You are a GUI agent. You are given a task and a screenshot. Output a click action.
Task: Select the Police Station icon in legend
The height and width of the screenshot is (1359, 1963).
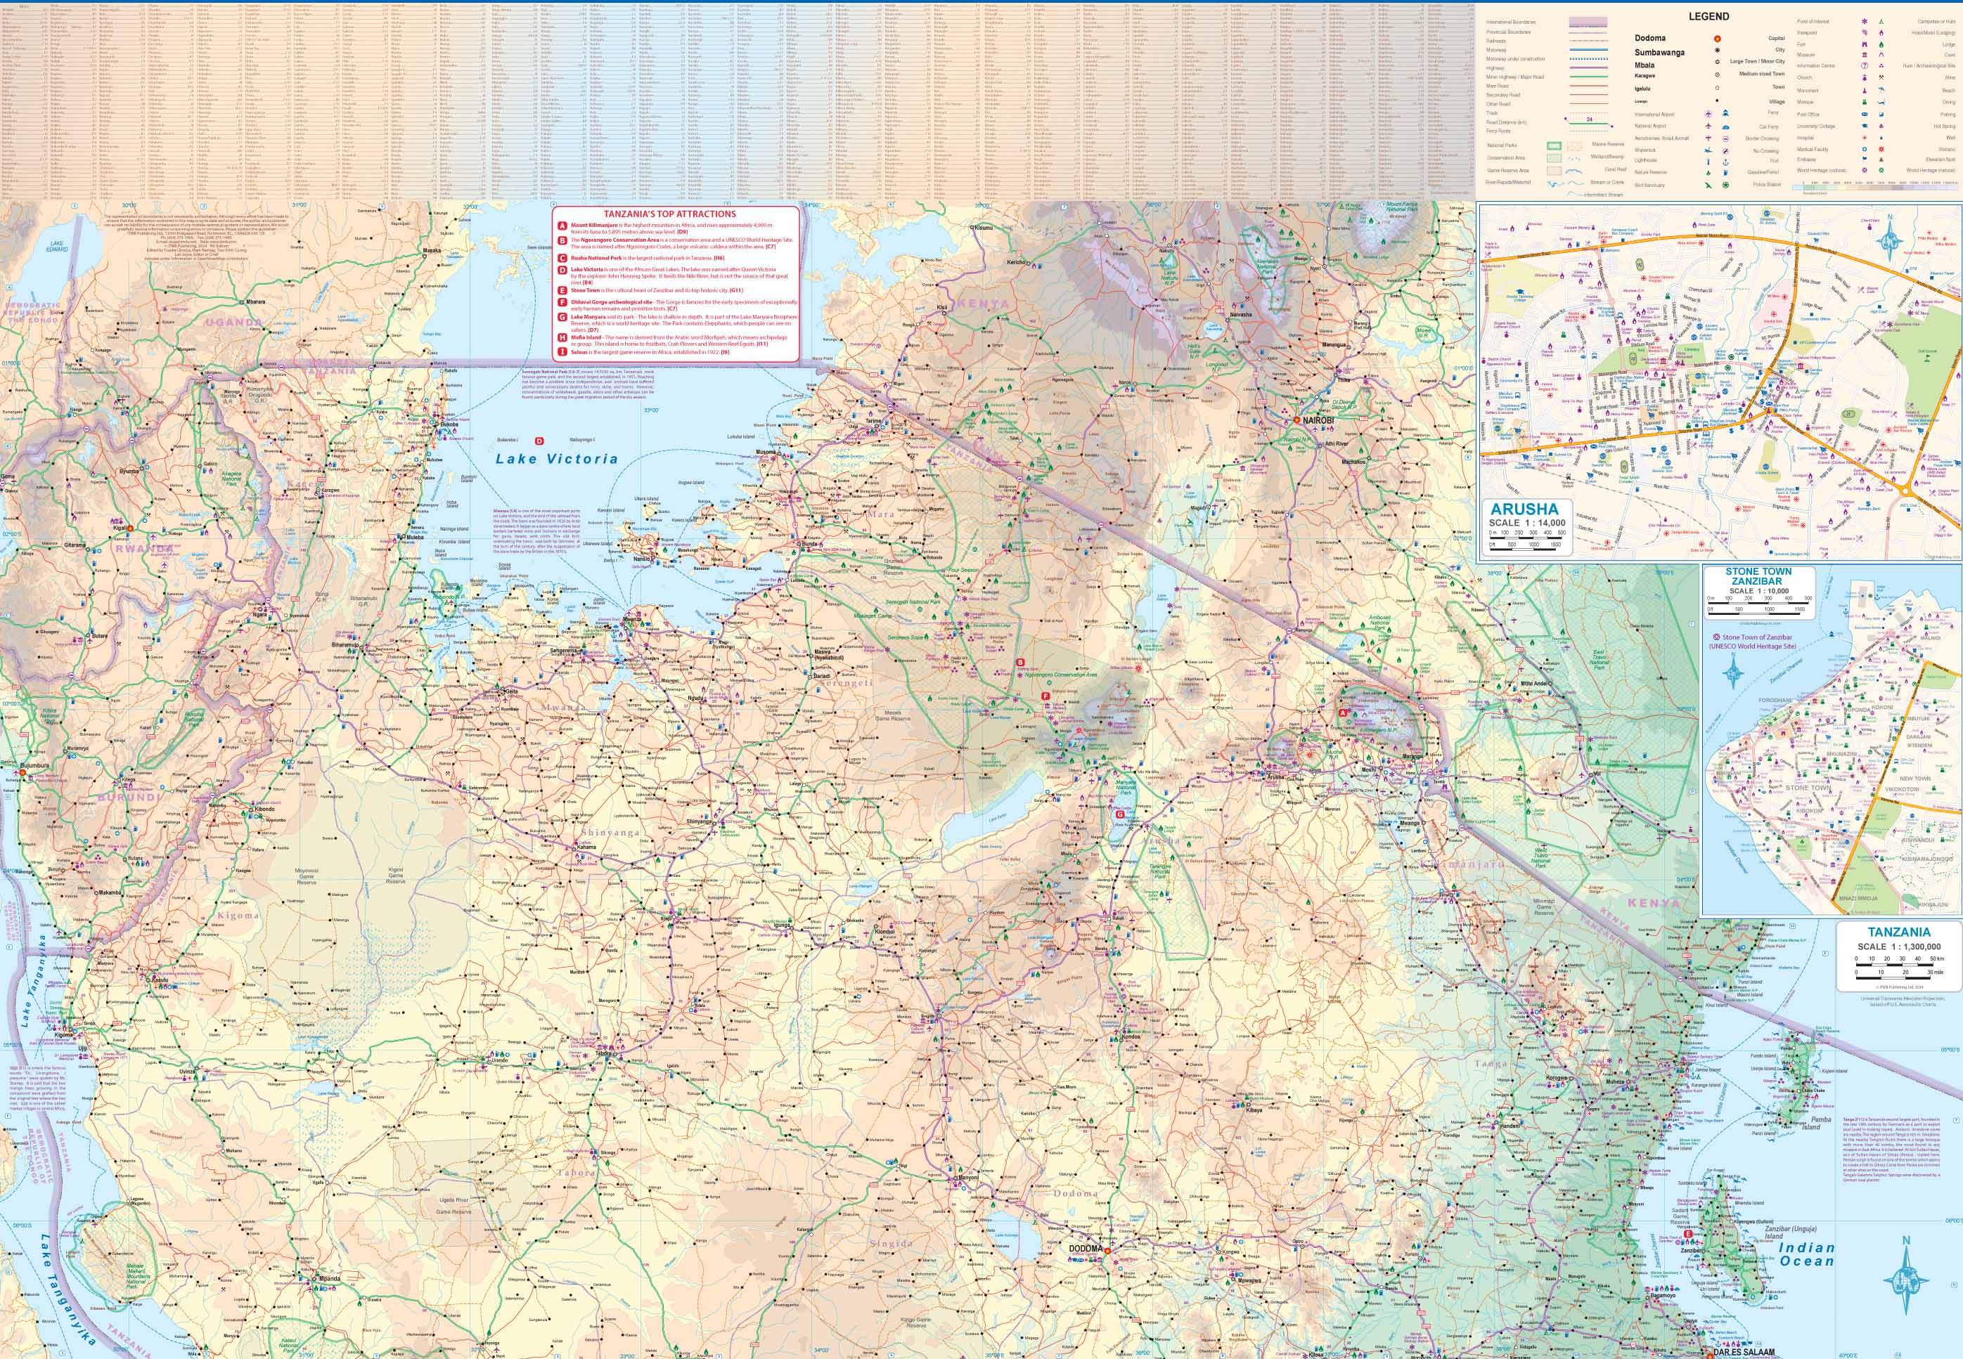pos(1725,185)
